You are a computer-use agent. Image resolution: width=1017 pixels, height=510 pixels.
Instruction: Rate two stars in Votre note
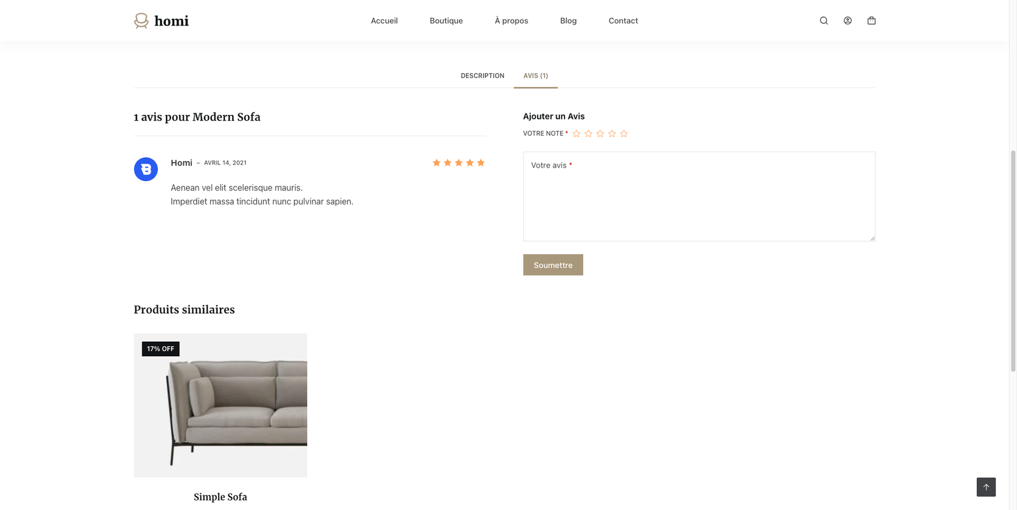(x=589, y=133)
